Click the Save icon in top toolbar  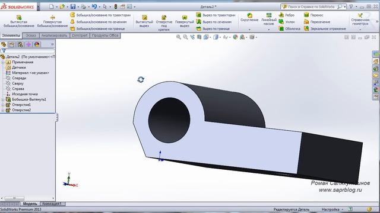[x=73, y=7]
